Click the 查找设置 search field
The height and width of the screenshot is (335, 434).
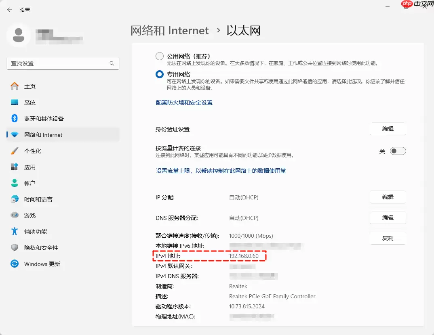coord(63,63)
